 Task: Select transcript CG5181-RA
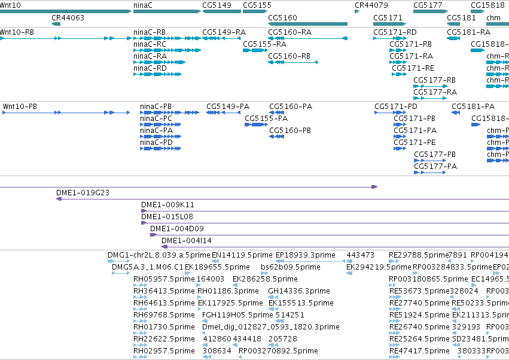pos(469,32)
